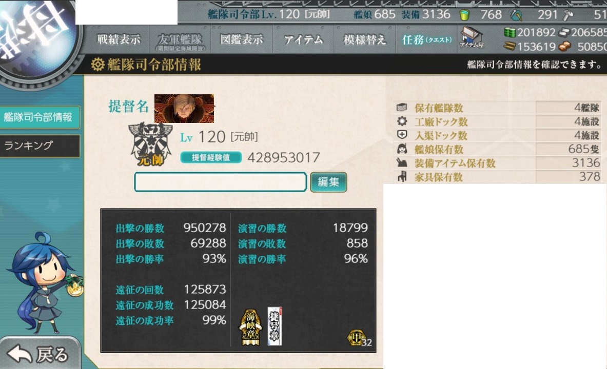This screenshot has width=607, height=369.
Task: Open the 模様替え menu
Action: [365, 39]
